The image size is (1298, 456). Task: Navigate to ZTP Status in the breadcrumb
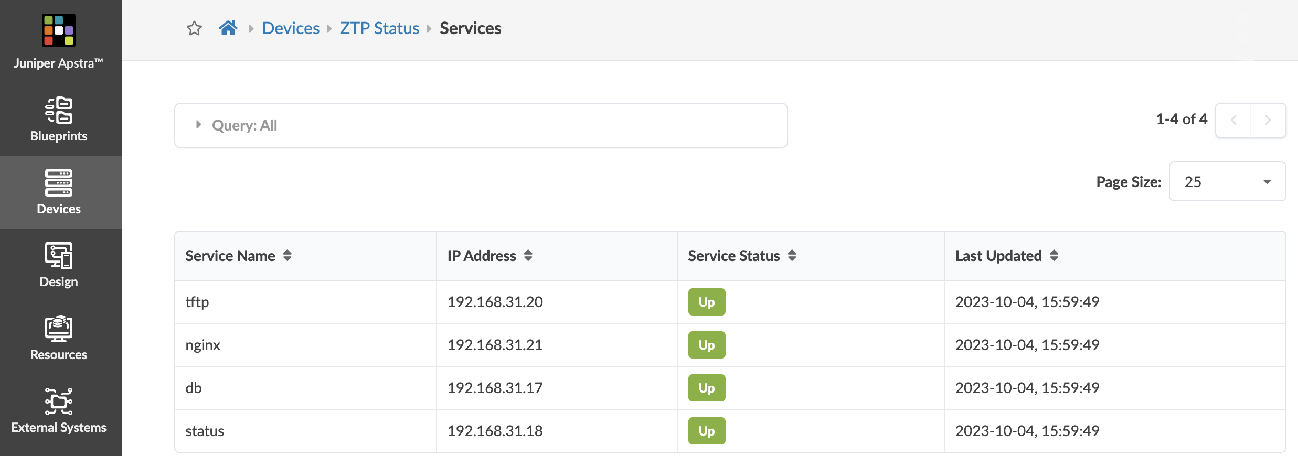tap(379, 28)
